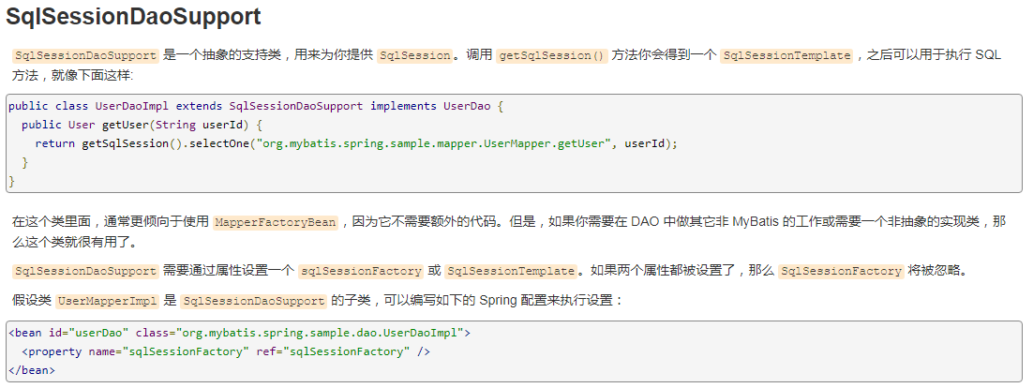Click XML line '<bean id="userDao"'
Image resolution: width=1033 pixels, height=388 pixels.
coord(240,334)
